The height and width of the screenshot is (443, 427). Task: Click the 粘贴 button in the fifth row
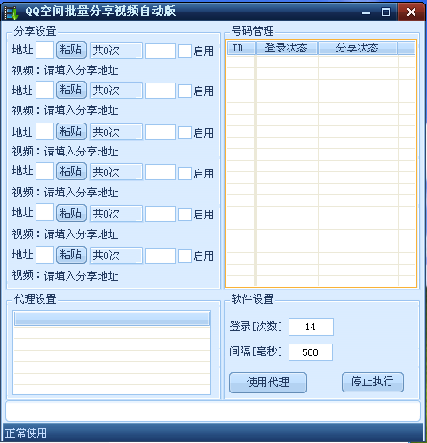pos(71,213)
